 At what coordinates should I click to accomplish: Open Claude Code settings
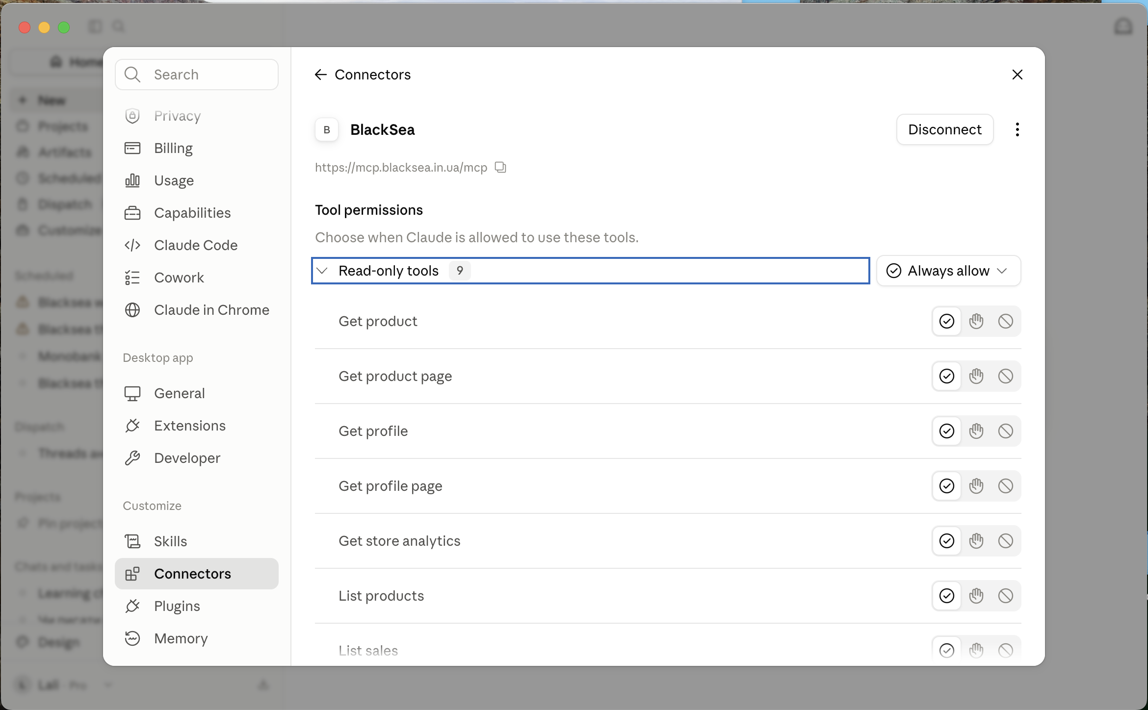[197, 245]
